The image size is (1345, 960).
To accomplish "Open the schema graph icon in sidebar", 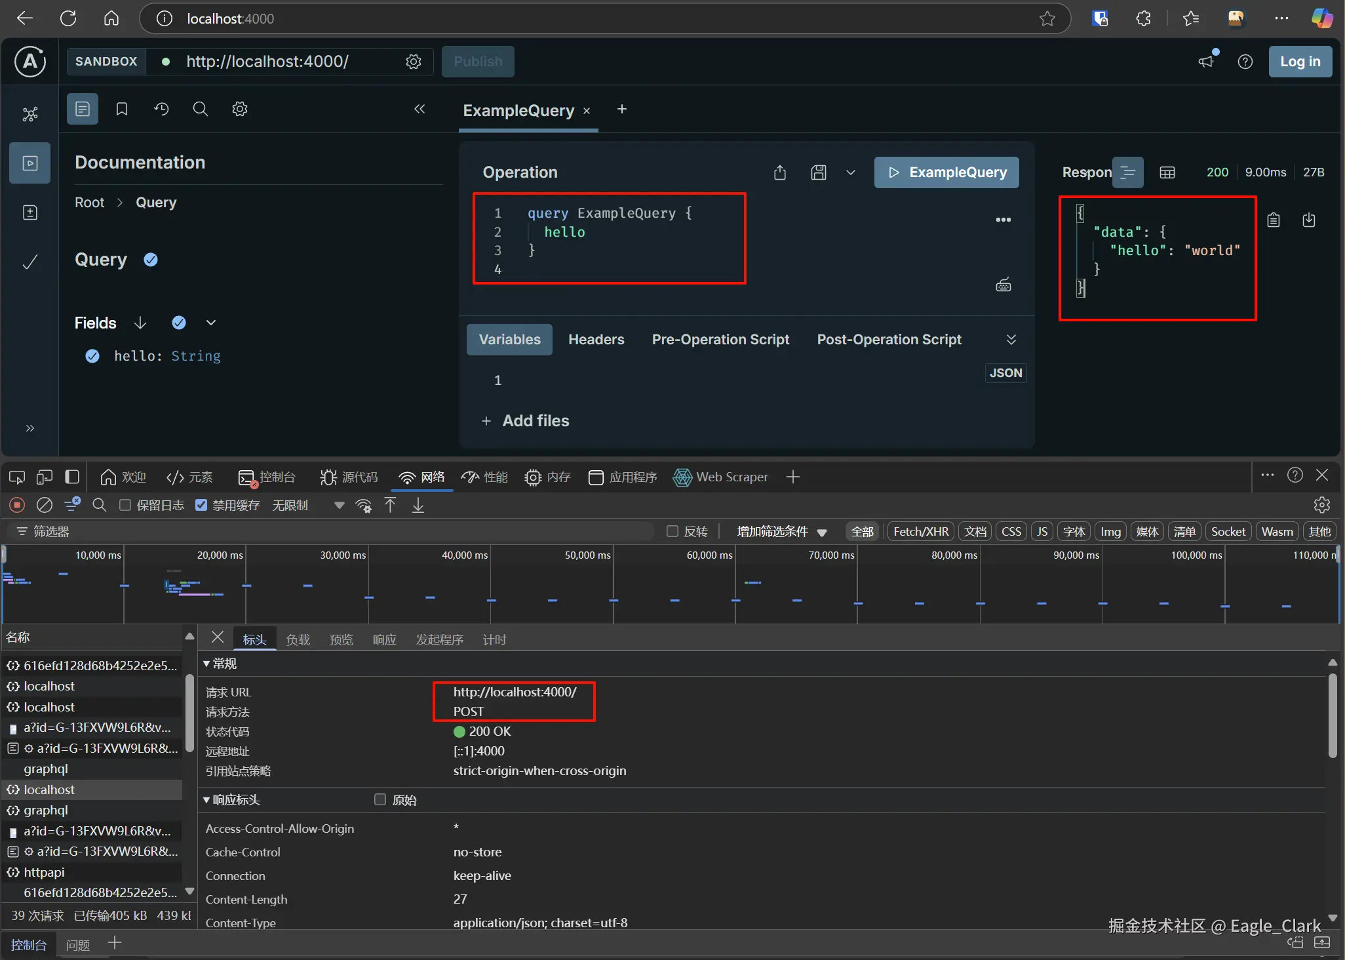I will [x=30, y=115].
